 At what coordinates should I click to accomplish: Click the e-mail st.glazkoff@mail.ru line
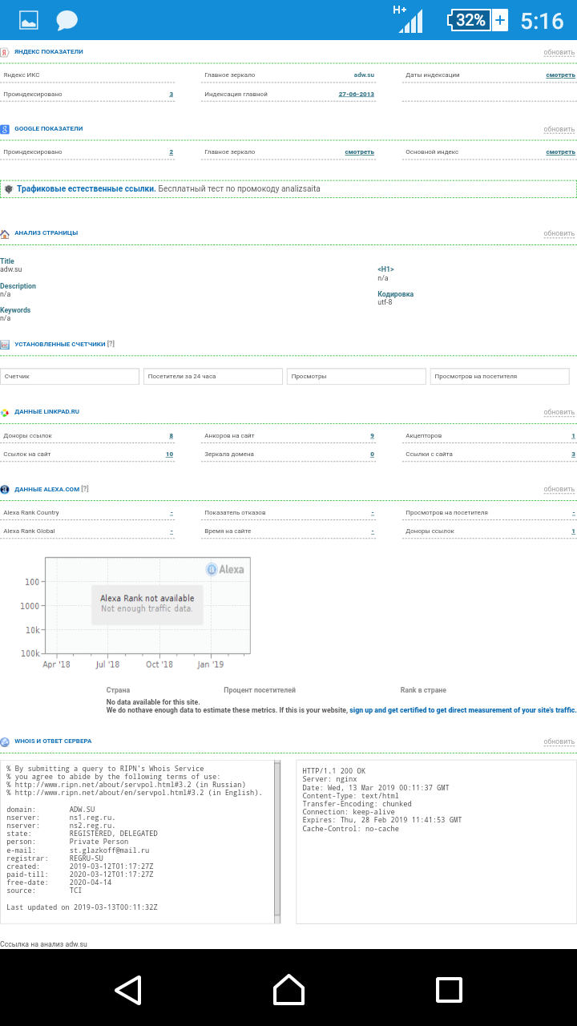79,850
